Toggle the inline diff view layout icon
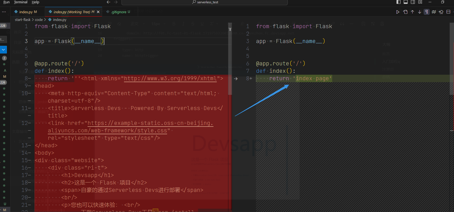Viewport: 454px width, 212px height. click(448, 12)
